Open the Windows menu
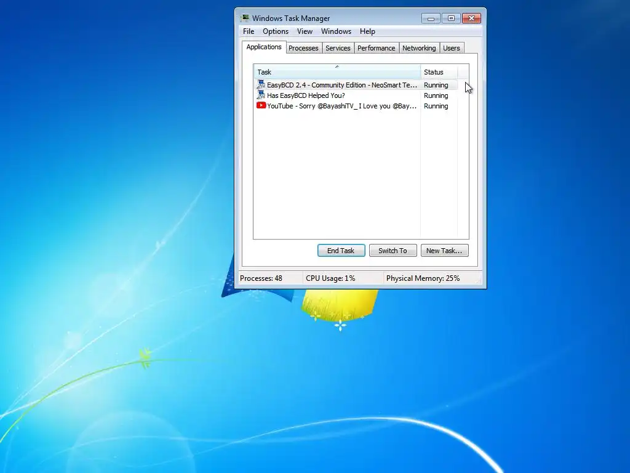This screenshot has width=630, height=473. pyautogui.click(x=336, y=31)
